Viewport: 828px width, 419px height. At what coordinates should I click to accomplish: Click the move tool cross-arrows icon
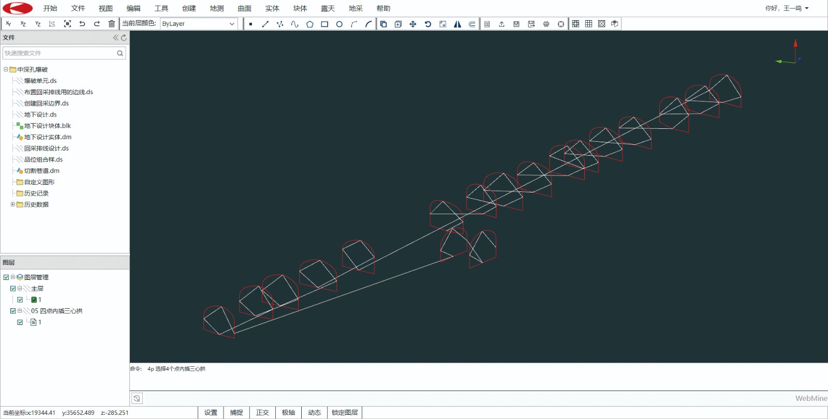(x=413, y=24)
